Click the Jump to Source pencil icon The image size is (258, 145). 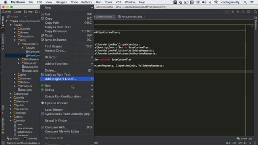42,39
